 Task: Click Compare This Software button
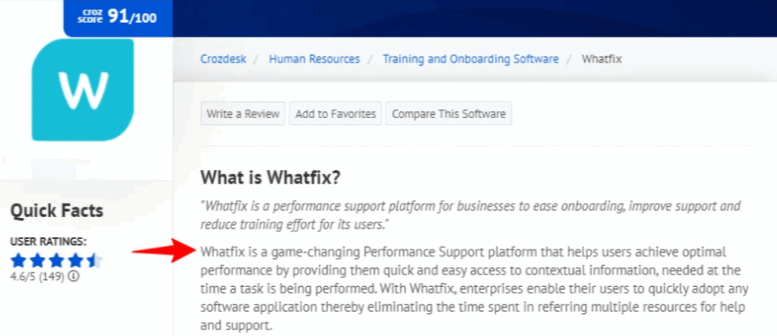pyautogui.click(x=448, y=114)
